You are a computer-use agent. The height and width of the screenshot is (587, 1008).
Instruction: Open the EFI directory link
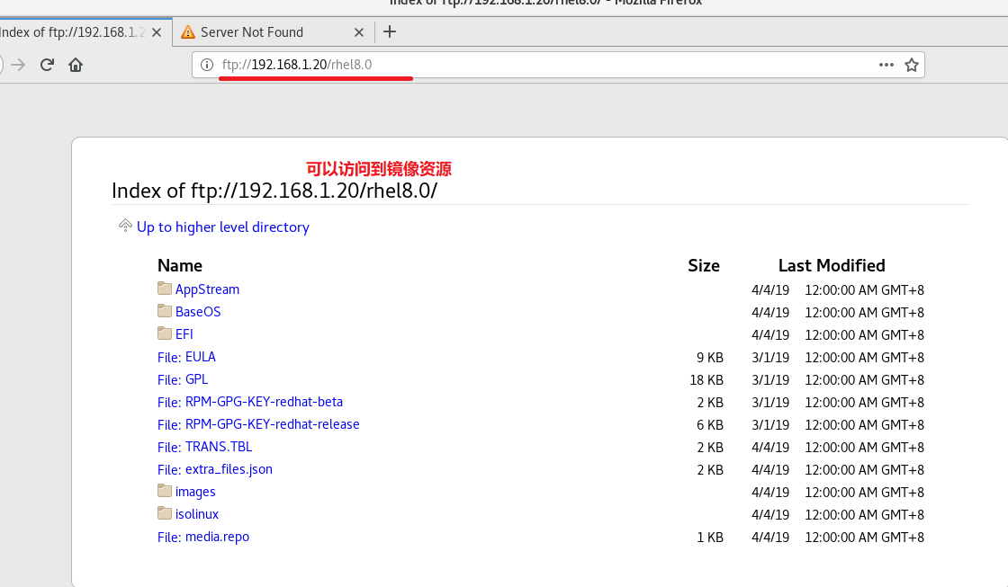pyautogui.click(x=184, y=334)
